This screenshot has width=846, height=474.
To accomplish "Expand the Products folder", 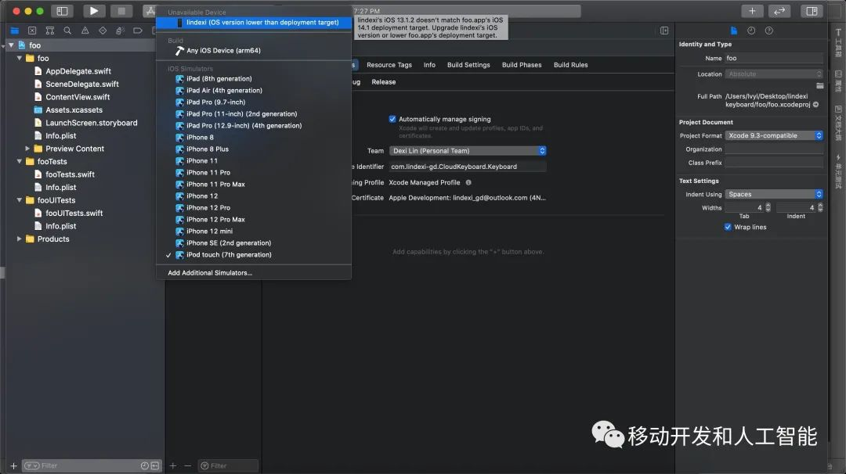I will click(x=20, y=239).
